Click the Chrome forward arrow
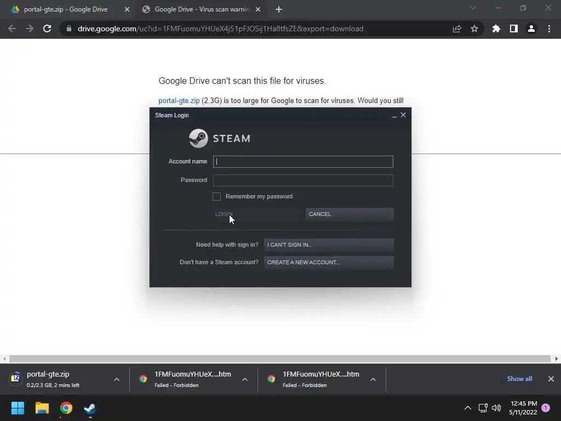This screenshot has height=421, width=561. tap(30, 29)
